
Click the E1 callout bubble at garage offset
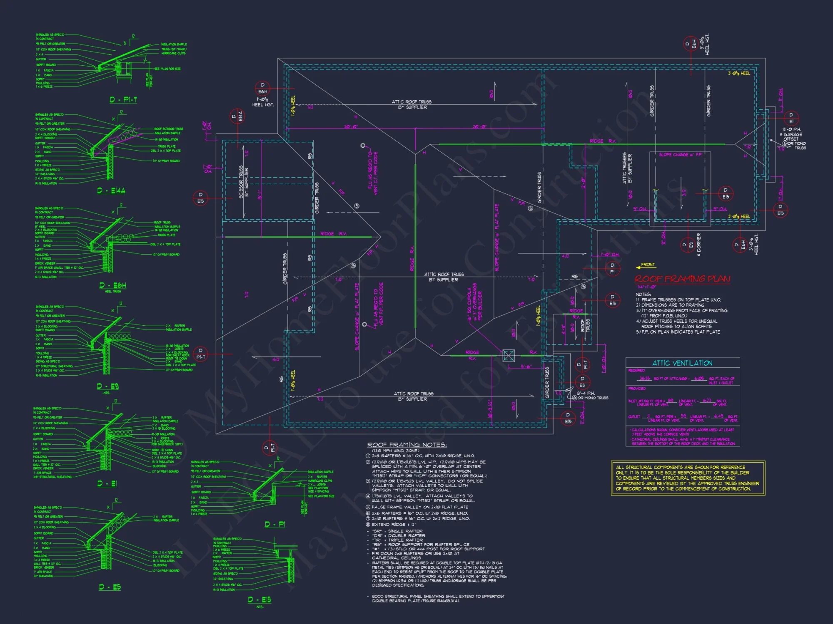(791, 118)
